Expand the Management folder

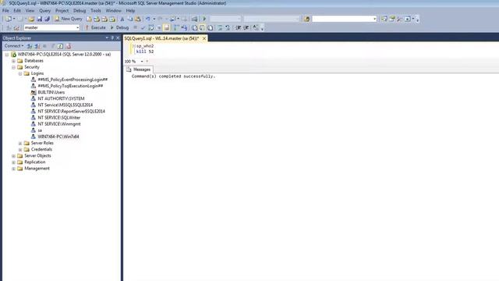13,169
